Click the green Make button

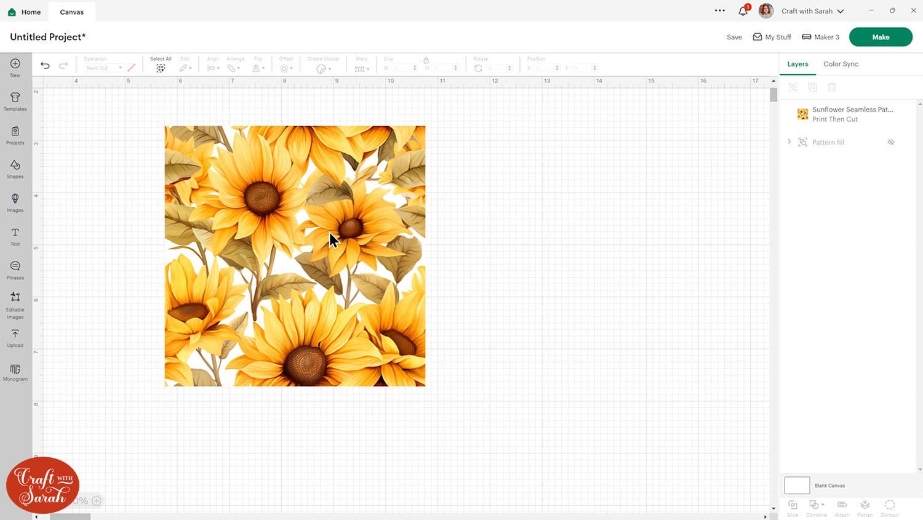(x=880, y=37)
